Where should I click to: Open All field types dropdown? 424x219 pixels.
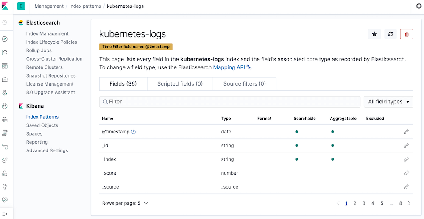(388, 102)
